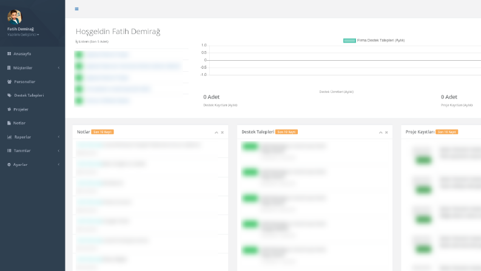
Task: Click the Proje Kayıtları panel title
Action: [420, 132]
